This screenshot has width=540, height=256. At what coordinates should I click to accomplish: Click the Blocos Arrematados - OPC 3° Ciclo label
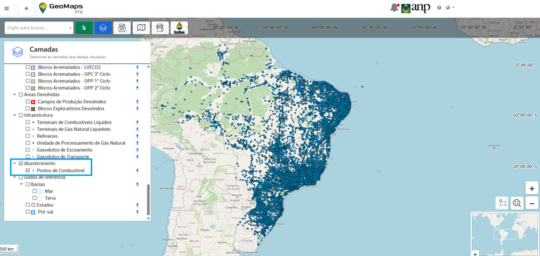click(74, 74)
